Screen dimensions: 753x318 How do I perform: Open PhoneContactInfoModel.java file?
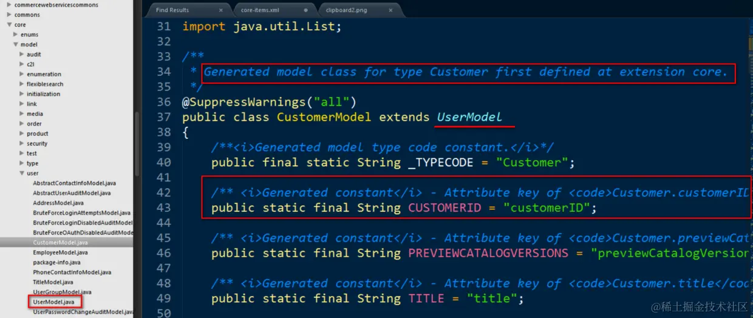point(72,272)
